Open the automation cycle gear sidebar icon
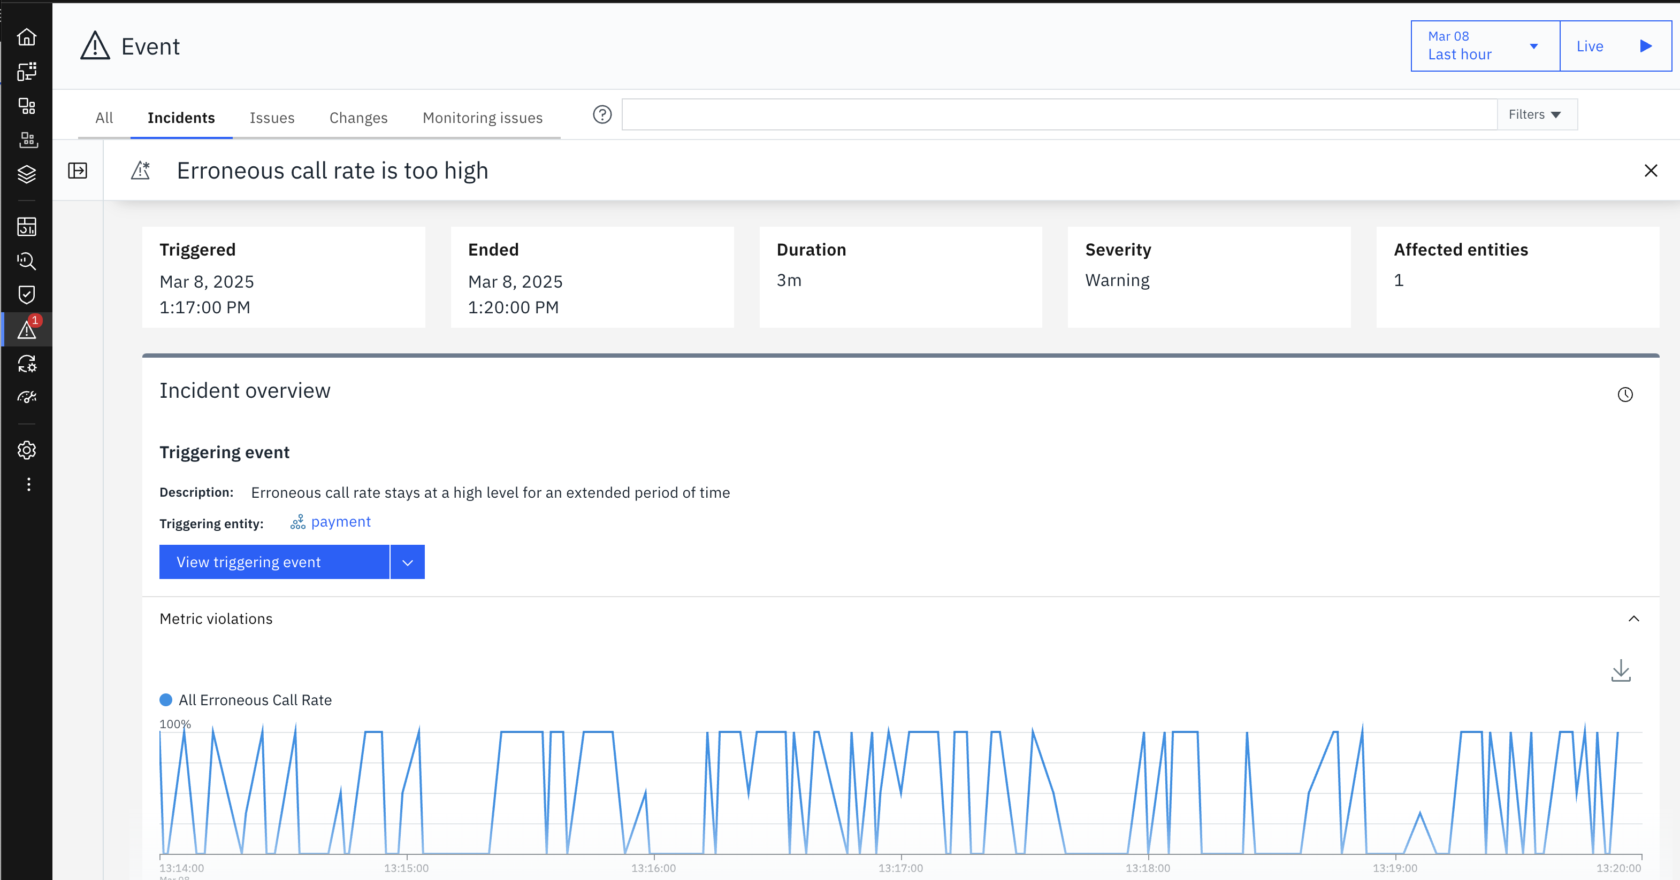Image resolution: width=1680 pixels, height=880 pixels. point(27,363)
